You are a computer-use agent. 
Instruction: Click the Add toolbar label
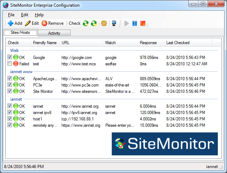click(18, 23)
